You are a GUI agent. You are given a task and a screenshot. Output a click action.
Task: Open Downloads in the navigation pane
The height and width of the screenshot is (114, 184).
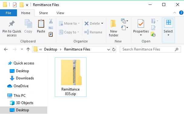point(22,78)
